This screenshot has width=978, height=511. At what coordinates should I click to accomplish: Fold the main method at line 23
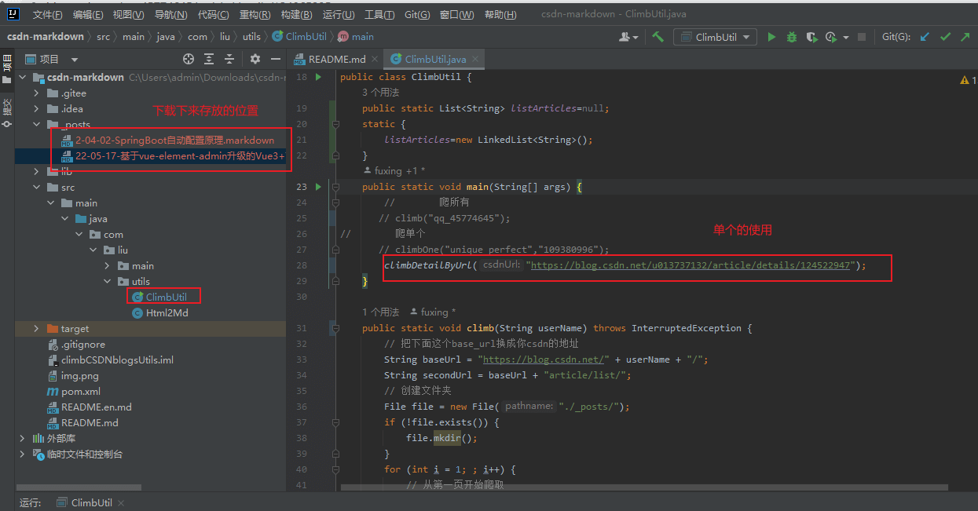(335, 187)
